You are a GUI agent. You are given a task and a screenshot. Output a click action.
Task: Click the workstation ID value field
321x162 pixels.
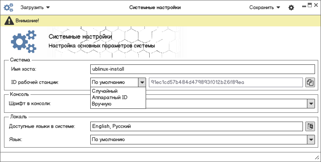click(x=226, y=82)
